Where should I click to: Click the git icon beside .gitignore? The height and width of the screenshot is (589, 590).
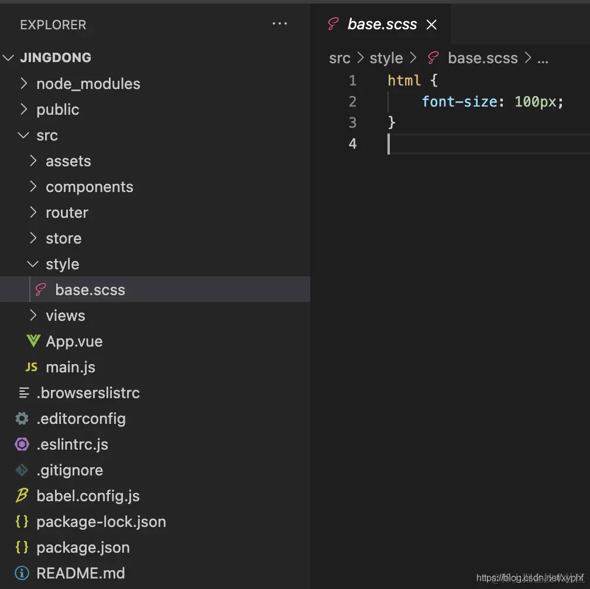point(22,470)
